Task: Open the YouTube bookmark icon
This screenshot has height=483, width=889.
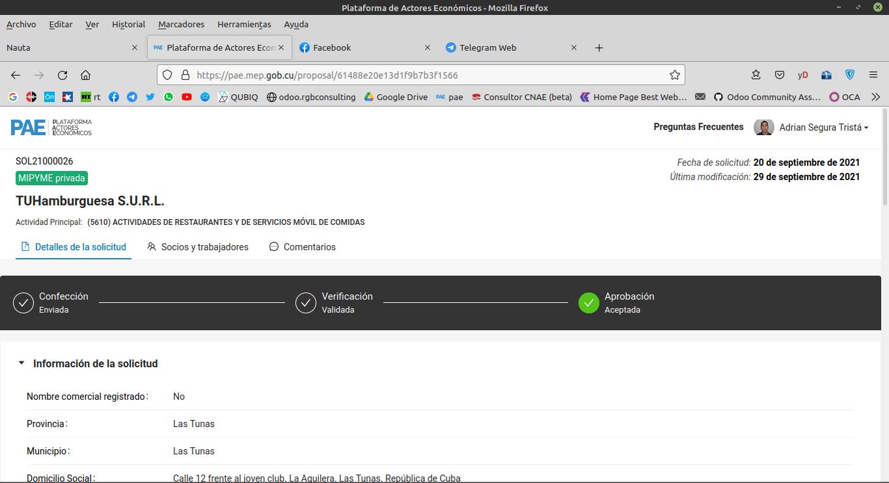Action: point(187,97)
